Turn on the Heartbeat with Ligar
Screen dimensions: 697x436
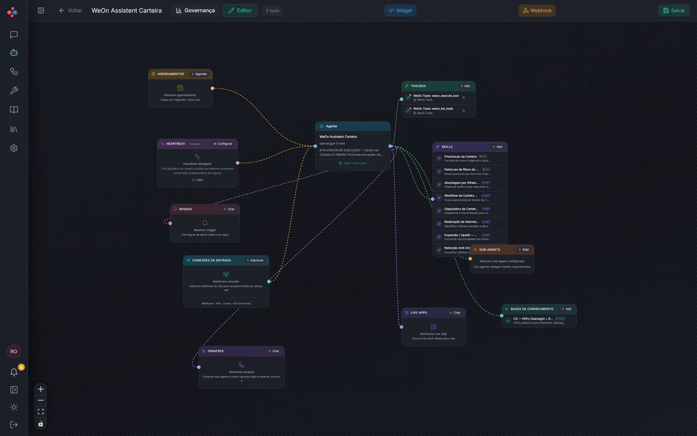click(197, 180)
